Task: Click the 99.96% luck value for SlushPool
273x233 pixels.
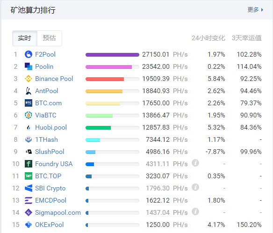Action: click(x=251, y=152)
